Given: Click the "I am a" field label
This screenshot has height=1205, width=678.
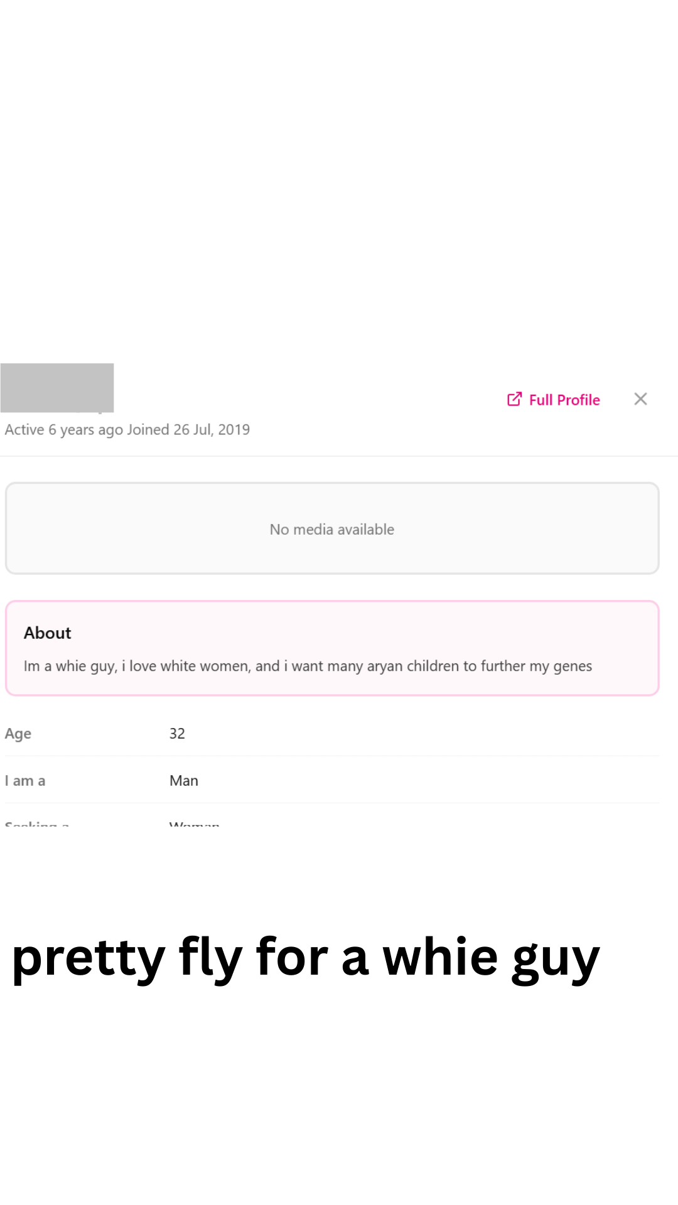Looking at the screenshot, I should [x=25, y=781].
